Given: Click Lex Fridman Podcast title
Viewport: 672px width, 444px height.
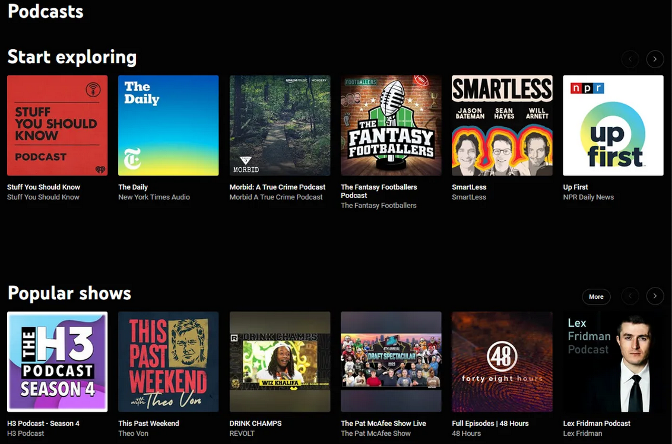Looking at the screenshot, I should pos(597,423).
